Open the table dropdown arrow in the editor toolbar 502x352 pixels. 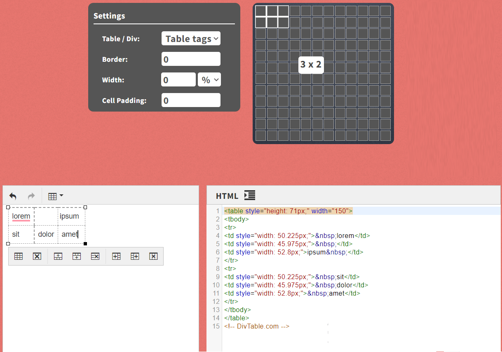click(61, 196)
